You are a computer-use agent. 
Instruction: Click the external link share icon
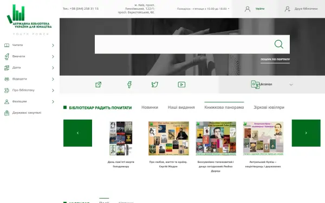[x=98, y=84]
